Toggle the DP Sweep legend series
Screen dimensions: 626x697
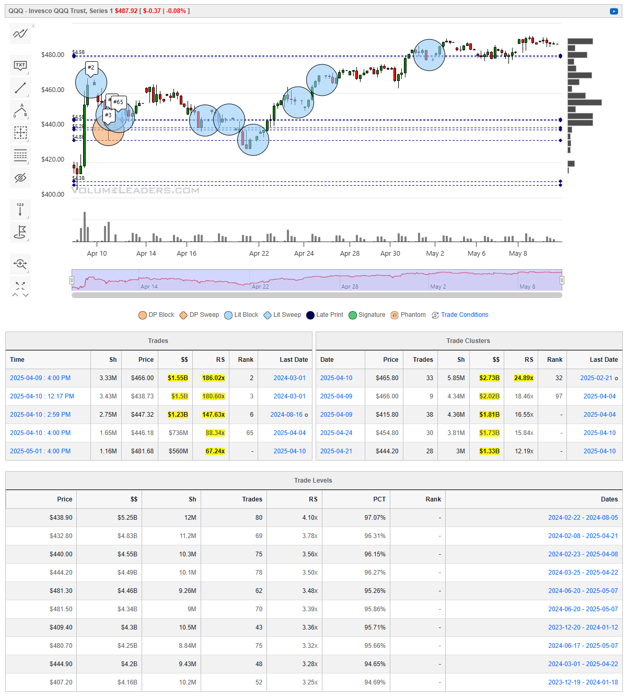click(x=199, y=315)
